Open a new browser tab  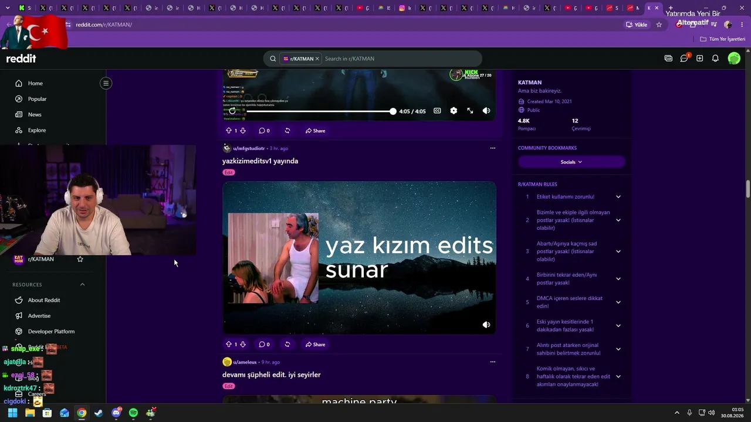[x=671, y=8]
